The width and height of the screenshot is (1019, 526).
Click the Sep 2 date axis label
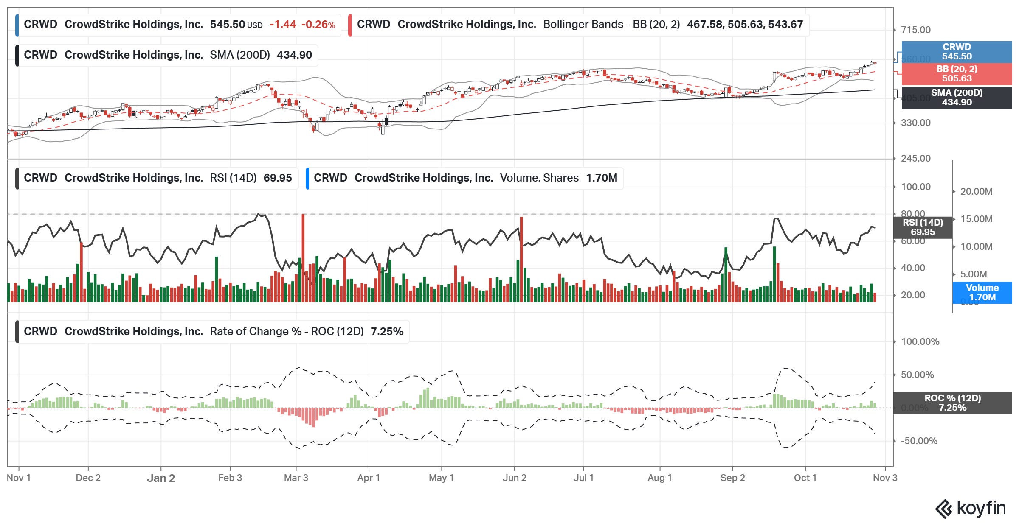[732, 478]
